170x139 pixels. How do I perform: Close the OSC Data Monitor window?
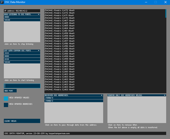pos(165,2)
